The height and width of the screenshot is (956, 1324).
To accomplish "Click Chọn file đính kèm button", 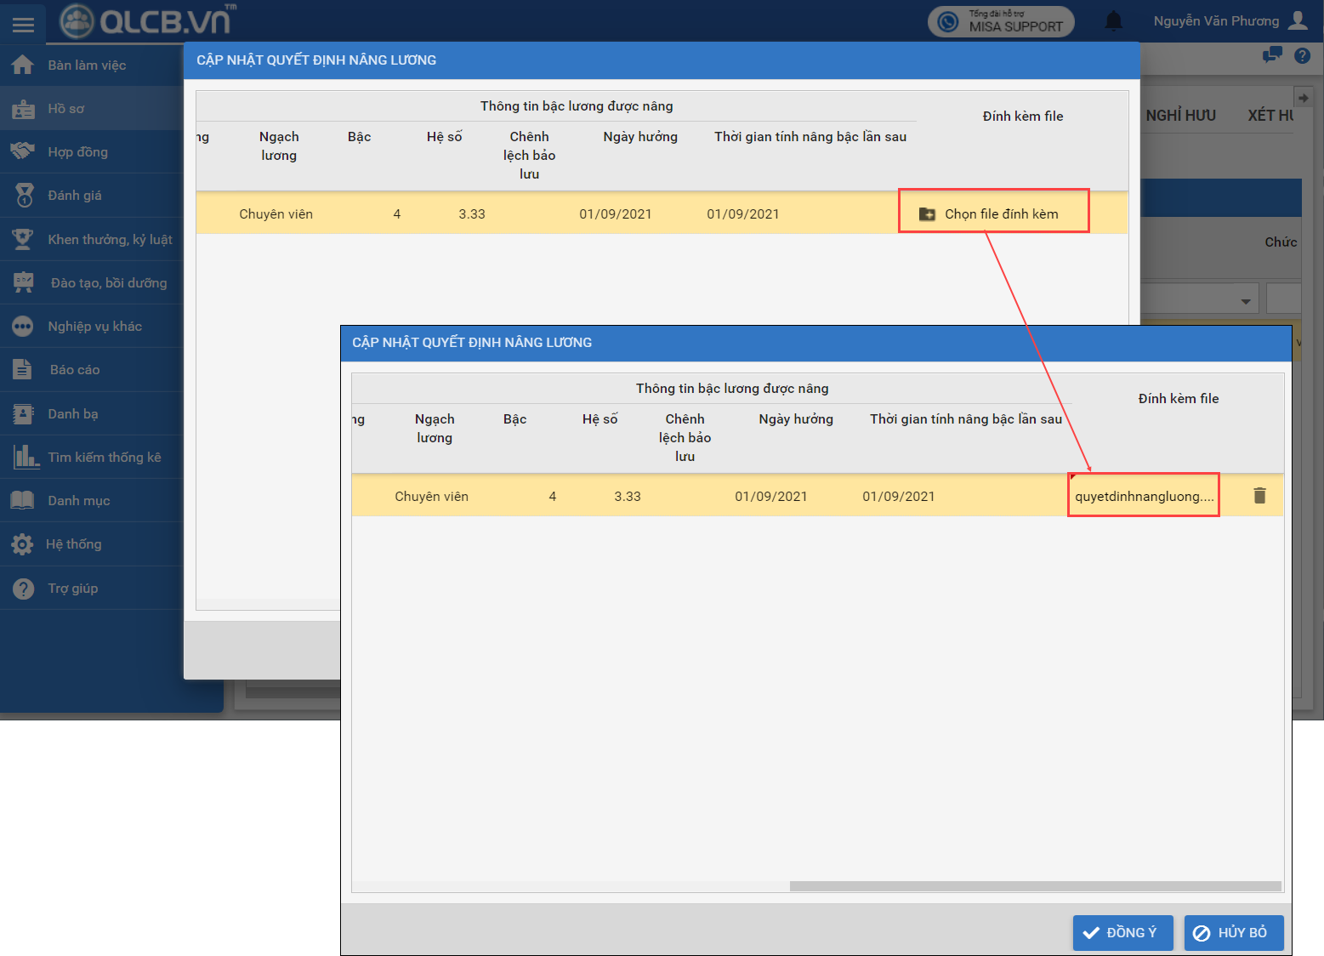I will tap(993, 214).
